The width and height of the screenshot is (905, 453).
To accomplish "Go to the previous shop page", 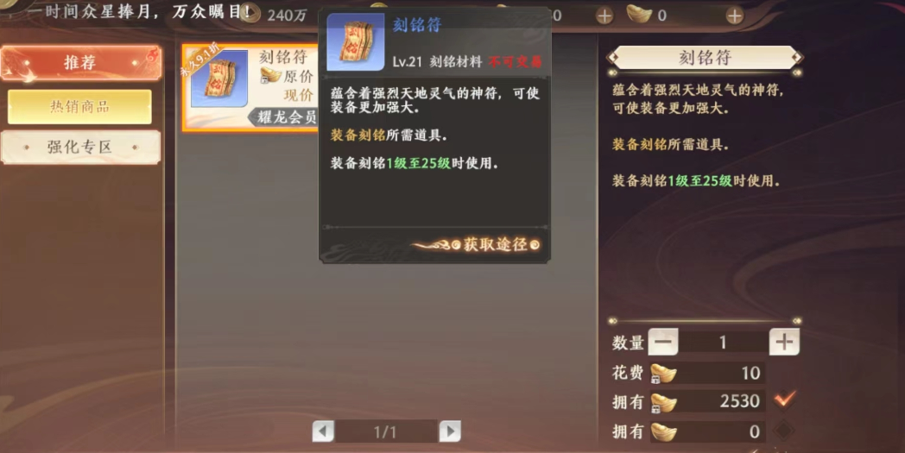I will coord(323,431).
